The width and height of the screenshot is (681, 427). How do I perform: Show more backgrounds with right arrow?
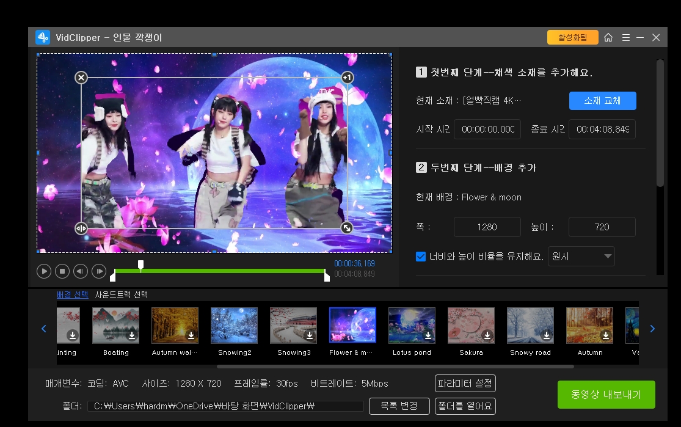[x=652, y=329]
